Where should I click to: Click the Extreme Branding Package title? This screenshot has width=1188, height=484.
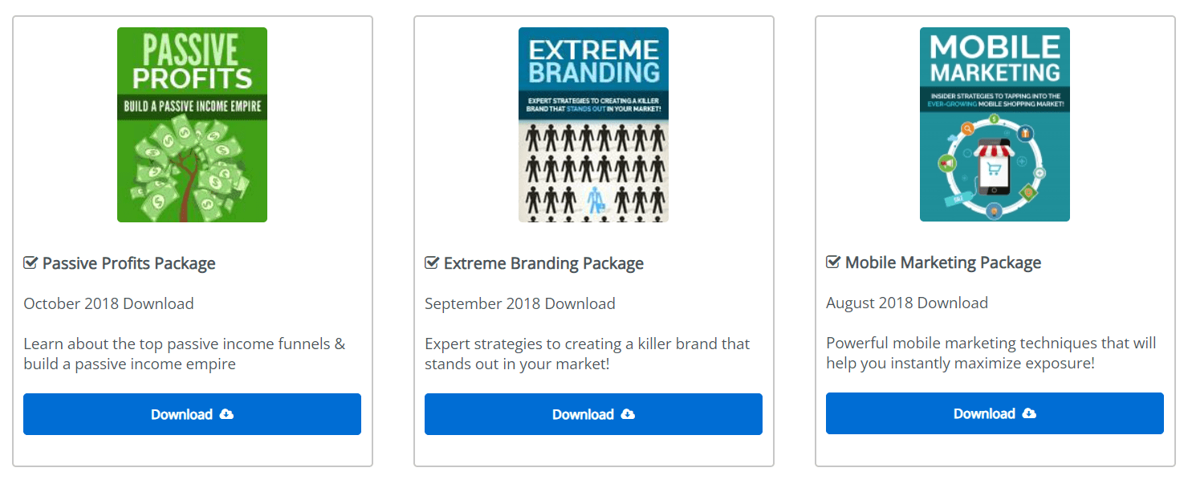point(543,263)
